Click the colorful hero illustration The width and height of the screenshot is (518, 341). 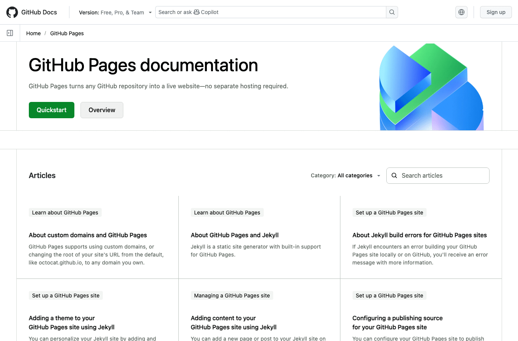(x=431, y=87)
